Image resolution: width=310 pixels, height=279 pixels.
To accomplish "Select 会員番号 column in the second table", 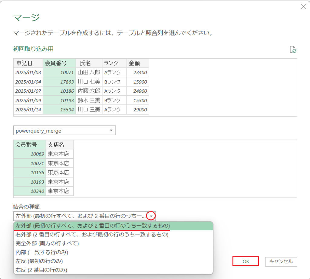I will tap(29, 144).
